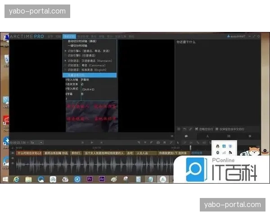Select the 那你们 subtitle block
The width and height of the screenshot is (270, 216).
point(76,153)
